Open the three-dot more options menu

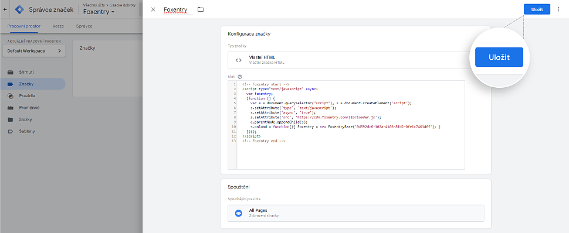[558, 9]
